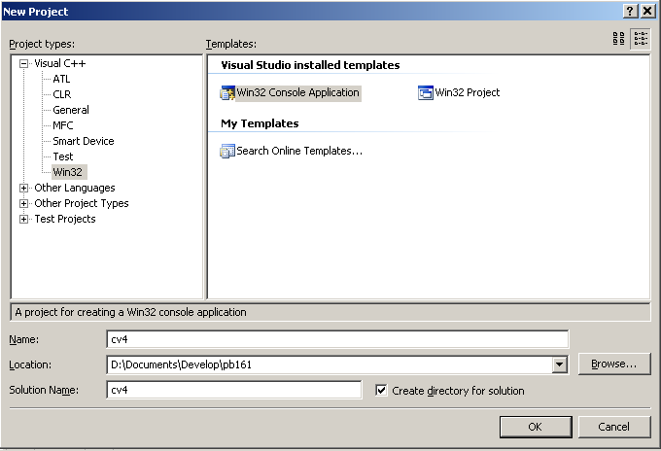Switch templates to small icons view
This screenshot has width=661, height=451.
pyautogui.click(x=641, y=38)
